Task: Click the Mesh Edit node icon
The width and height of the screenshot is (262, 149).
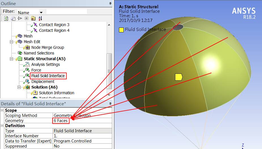Action: coord(20,42)
